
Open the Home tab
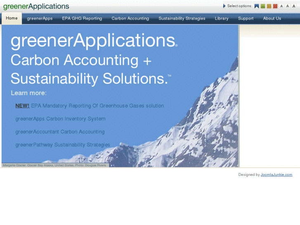tap(12, 18)
